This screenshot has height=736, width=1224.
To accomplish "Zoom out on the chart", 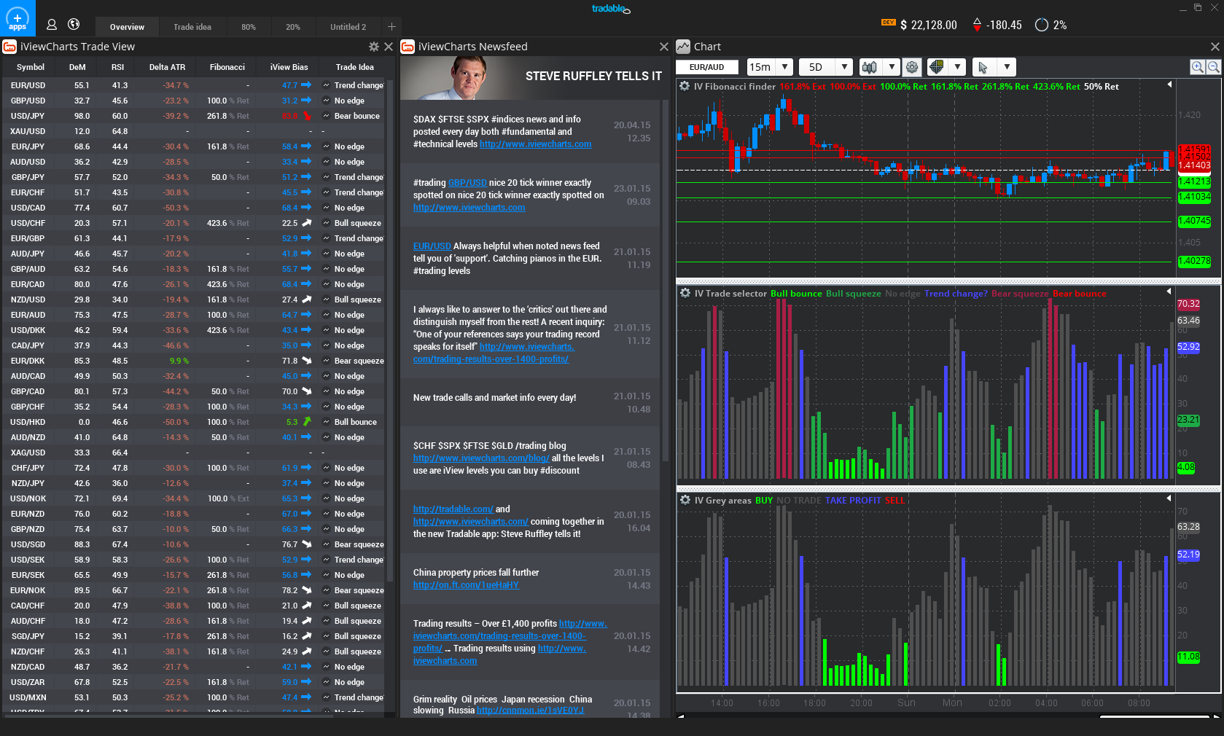I will [1213, 67].
